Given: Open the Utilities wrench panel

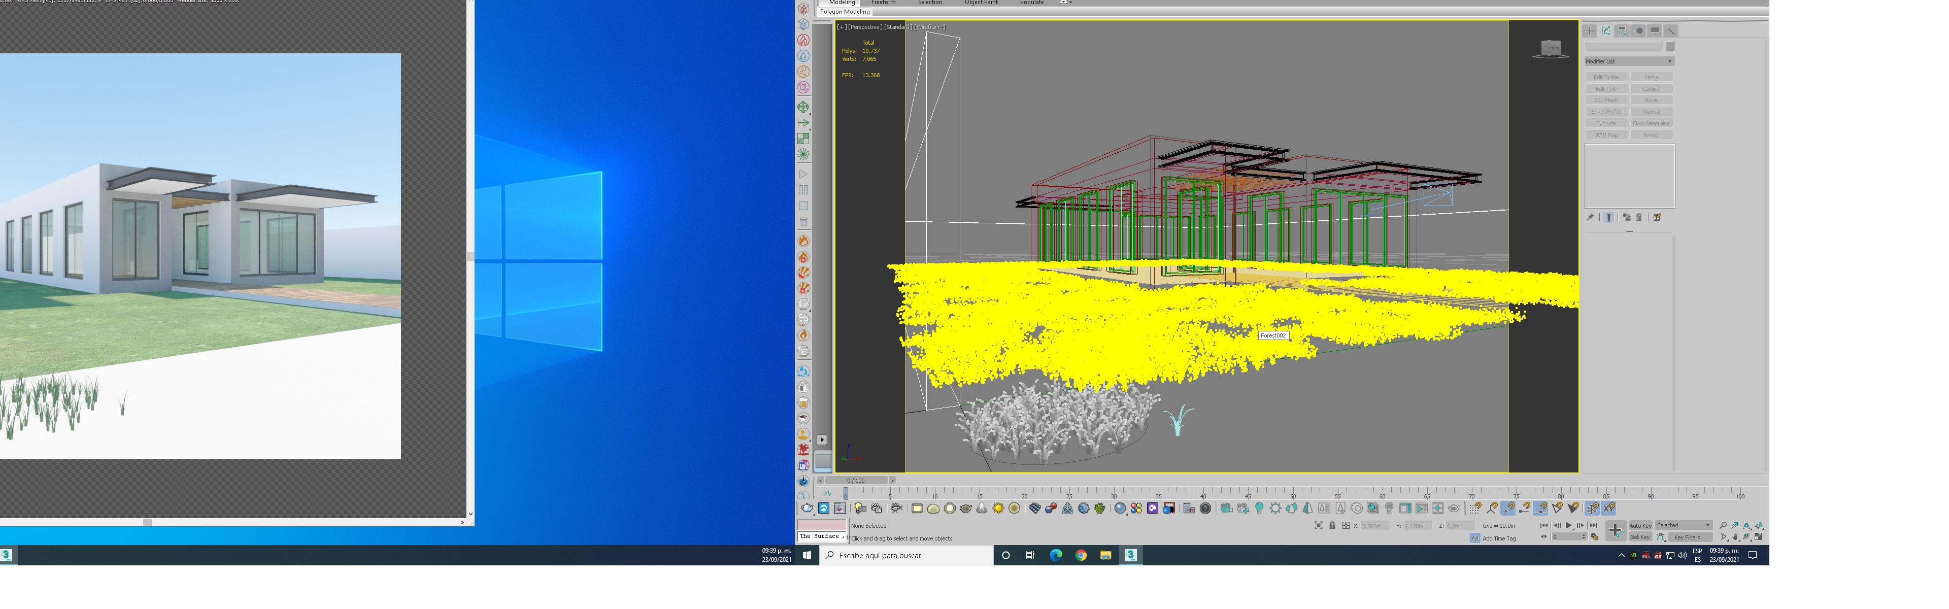Looking at the screenshot, I should (1670, 31).
